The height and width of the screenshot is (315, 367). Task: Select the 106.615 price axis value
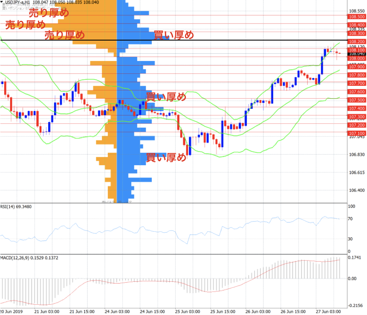[357, 172]
